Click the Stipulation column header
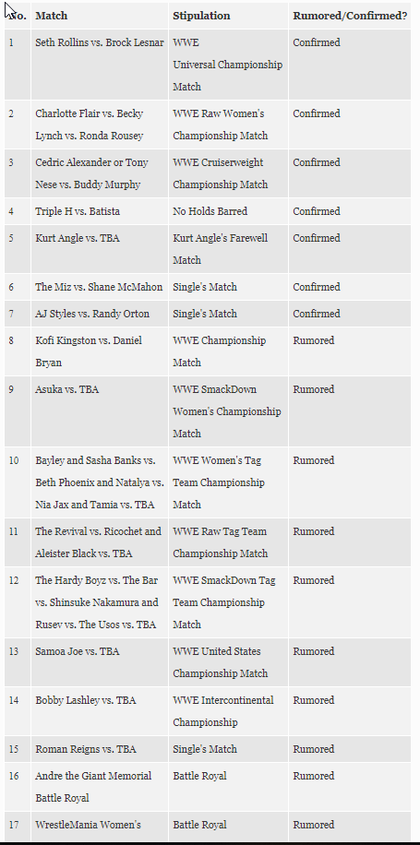 pyautogui.click(x=201, y=16)
